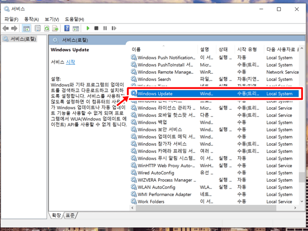Start service with green play icon

(x=88, y=29)
